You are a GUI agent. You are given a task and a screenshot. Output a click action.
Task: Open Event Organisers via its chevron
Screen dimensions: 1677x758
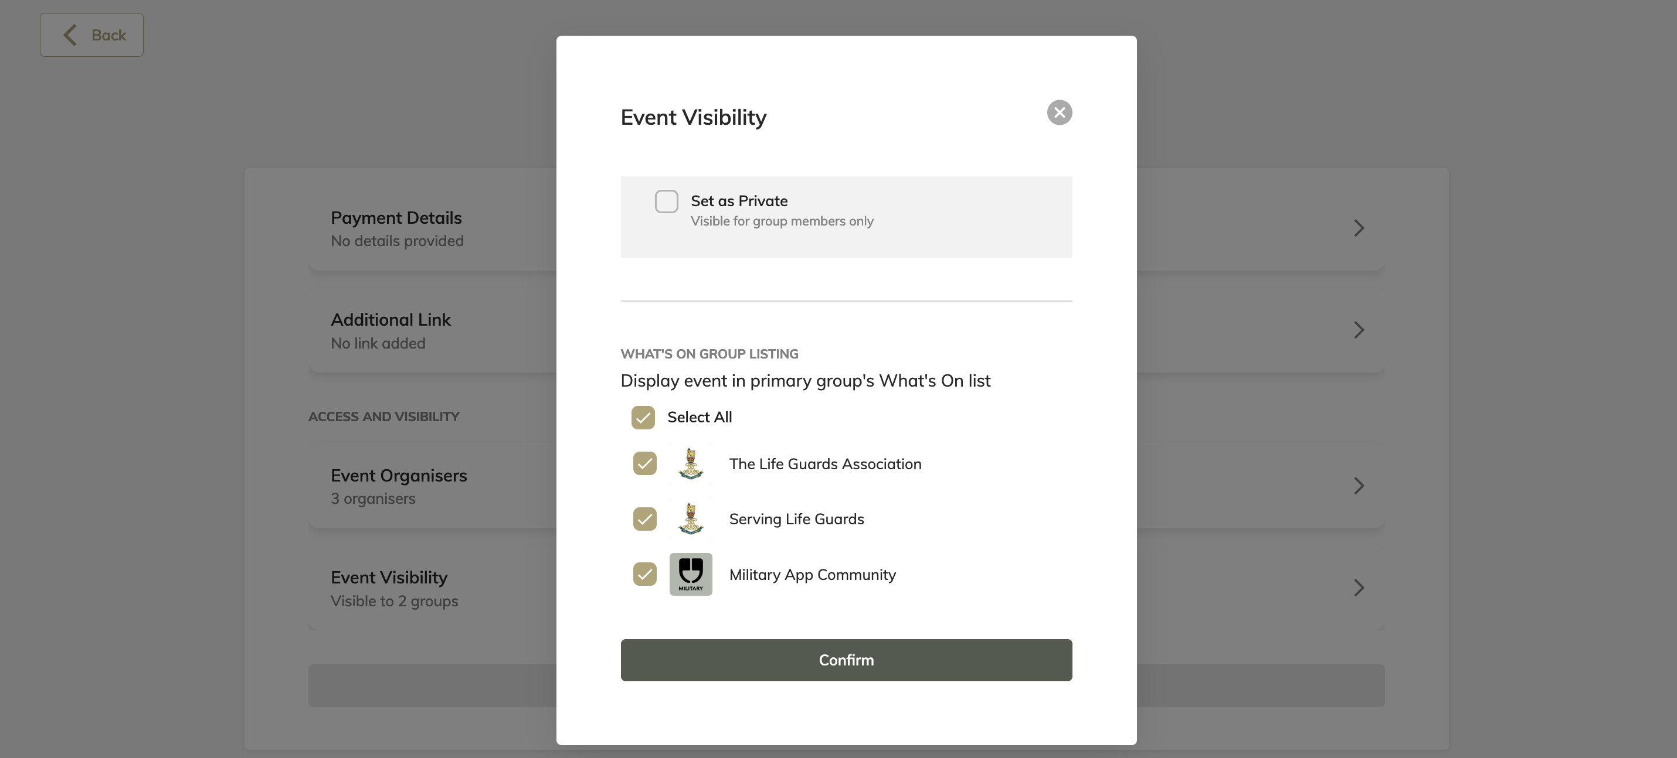coord(1359,486)
